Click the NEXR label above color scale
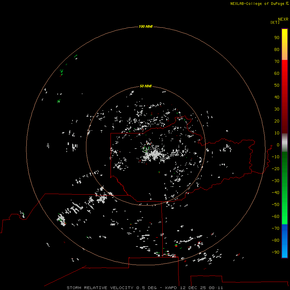The height and width of the screenshot is (290, 290). [283, 19]
